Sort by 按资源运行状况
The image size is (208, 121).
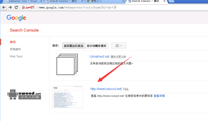click(73, 46)
